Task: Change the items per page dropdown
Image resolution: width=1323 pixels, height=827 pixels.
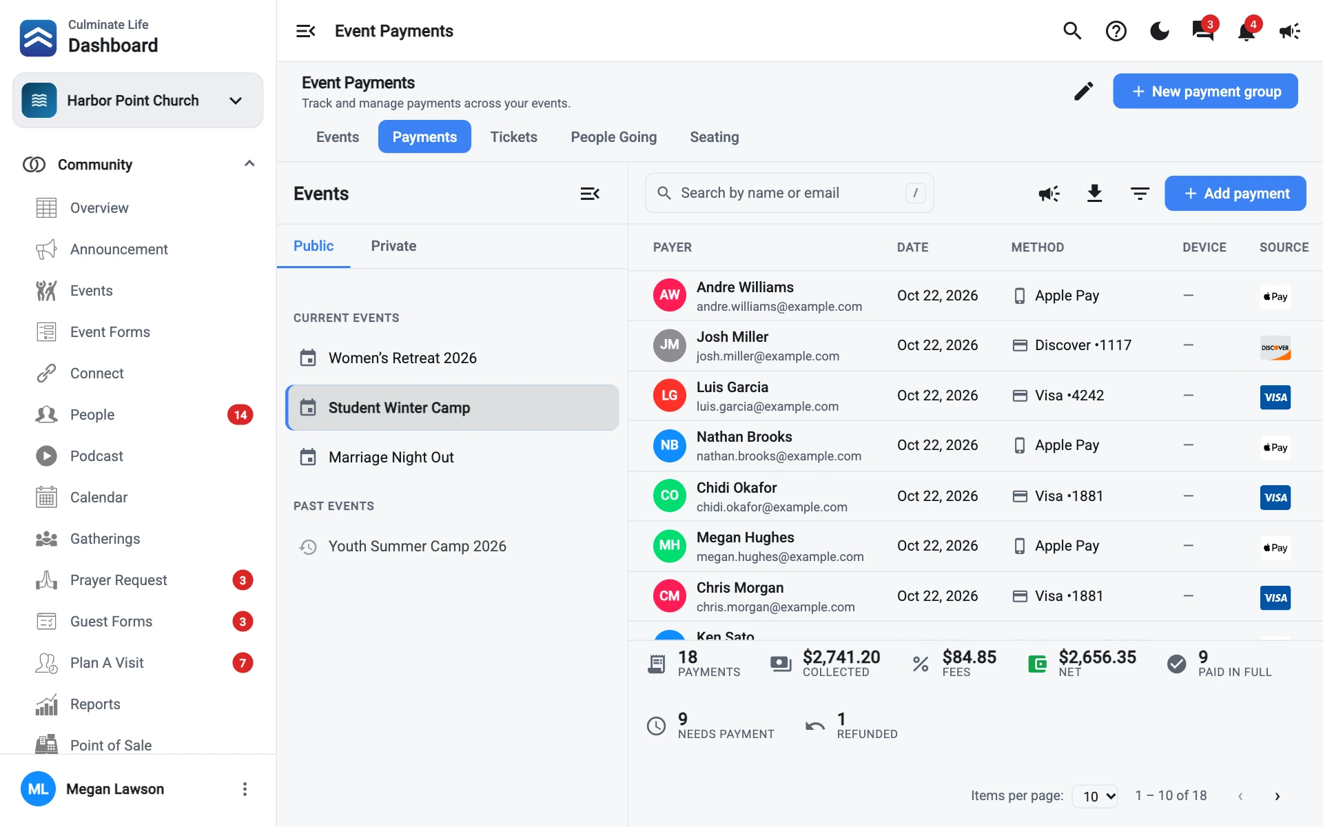Action: pos(1096,797)
